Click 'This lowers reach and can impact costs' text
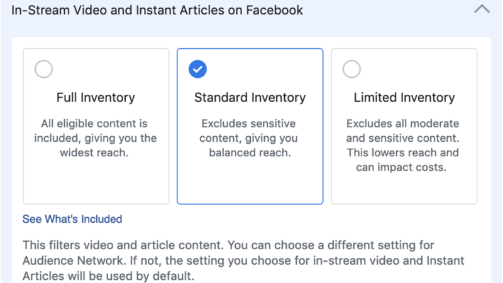The image size is (503, 283). tap(403, 160)
